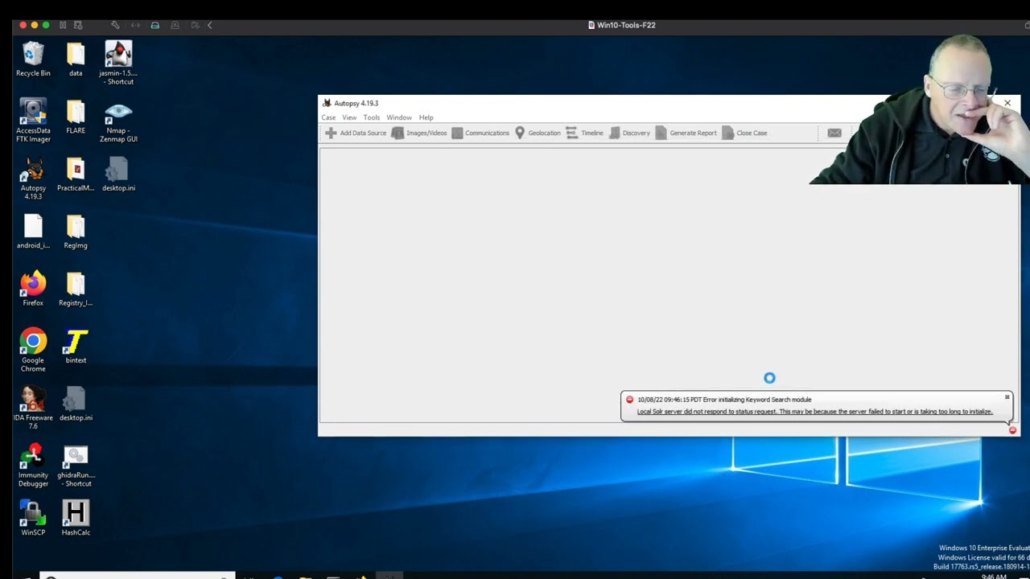Select the WinSCP desktop shortcut
Image resolution: width=1030 pixels, height=579 pixels.
point(33,519)
